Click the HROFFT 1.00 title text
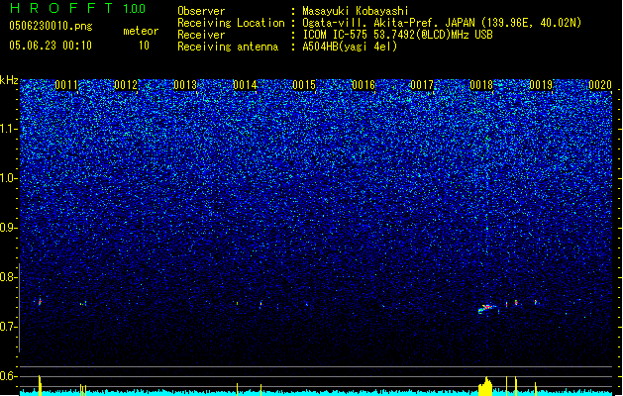Screen dimensions: 623x396 [x=77, y=8]
